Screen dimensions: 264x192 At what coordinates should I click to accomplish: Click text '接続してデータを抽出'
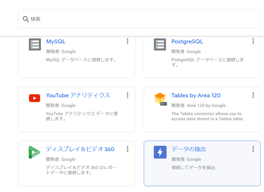pos(193,168)
